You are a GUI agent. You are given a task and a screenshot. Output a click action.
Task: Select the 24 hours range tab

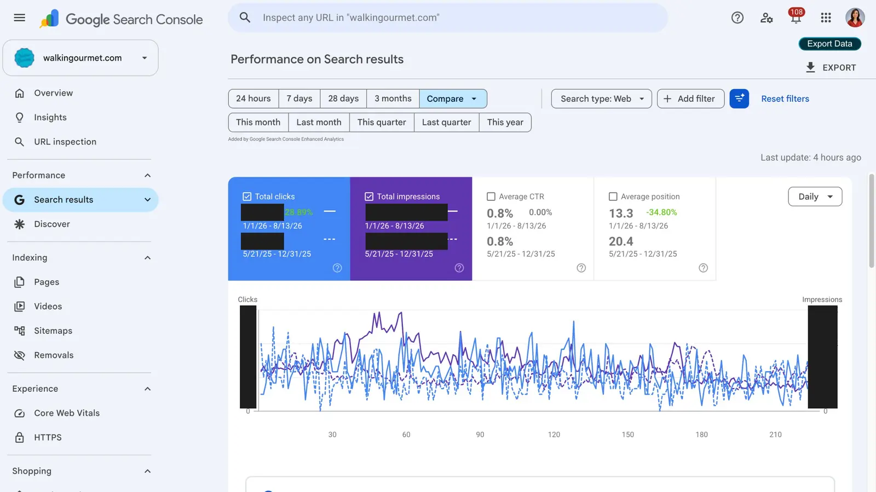click(x=253, y=99)
